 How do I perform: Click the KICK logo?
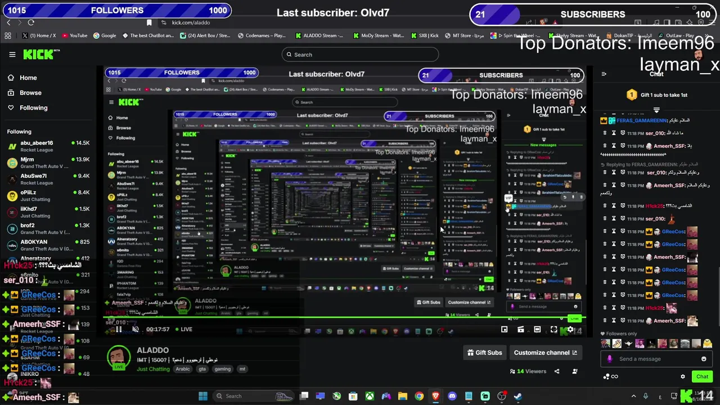39,55
